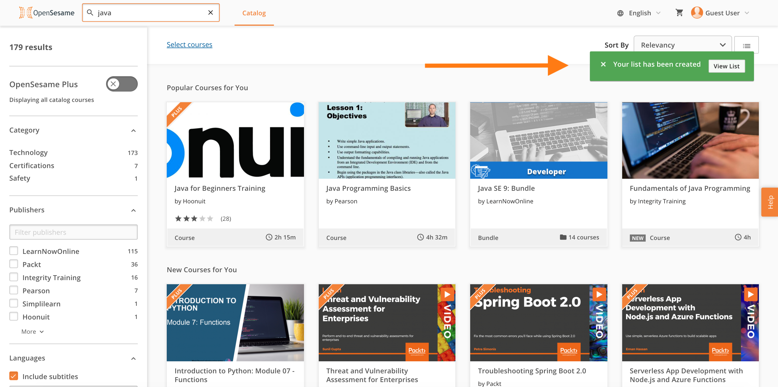Clear the java search text
Image resolution: width=778 pixels, height=387 pixels.
click(x=210, y=13)
